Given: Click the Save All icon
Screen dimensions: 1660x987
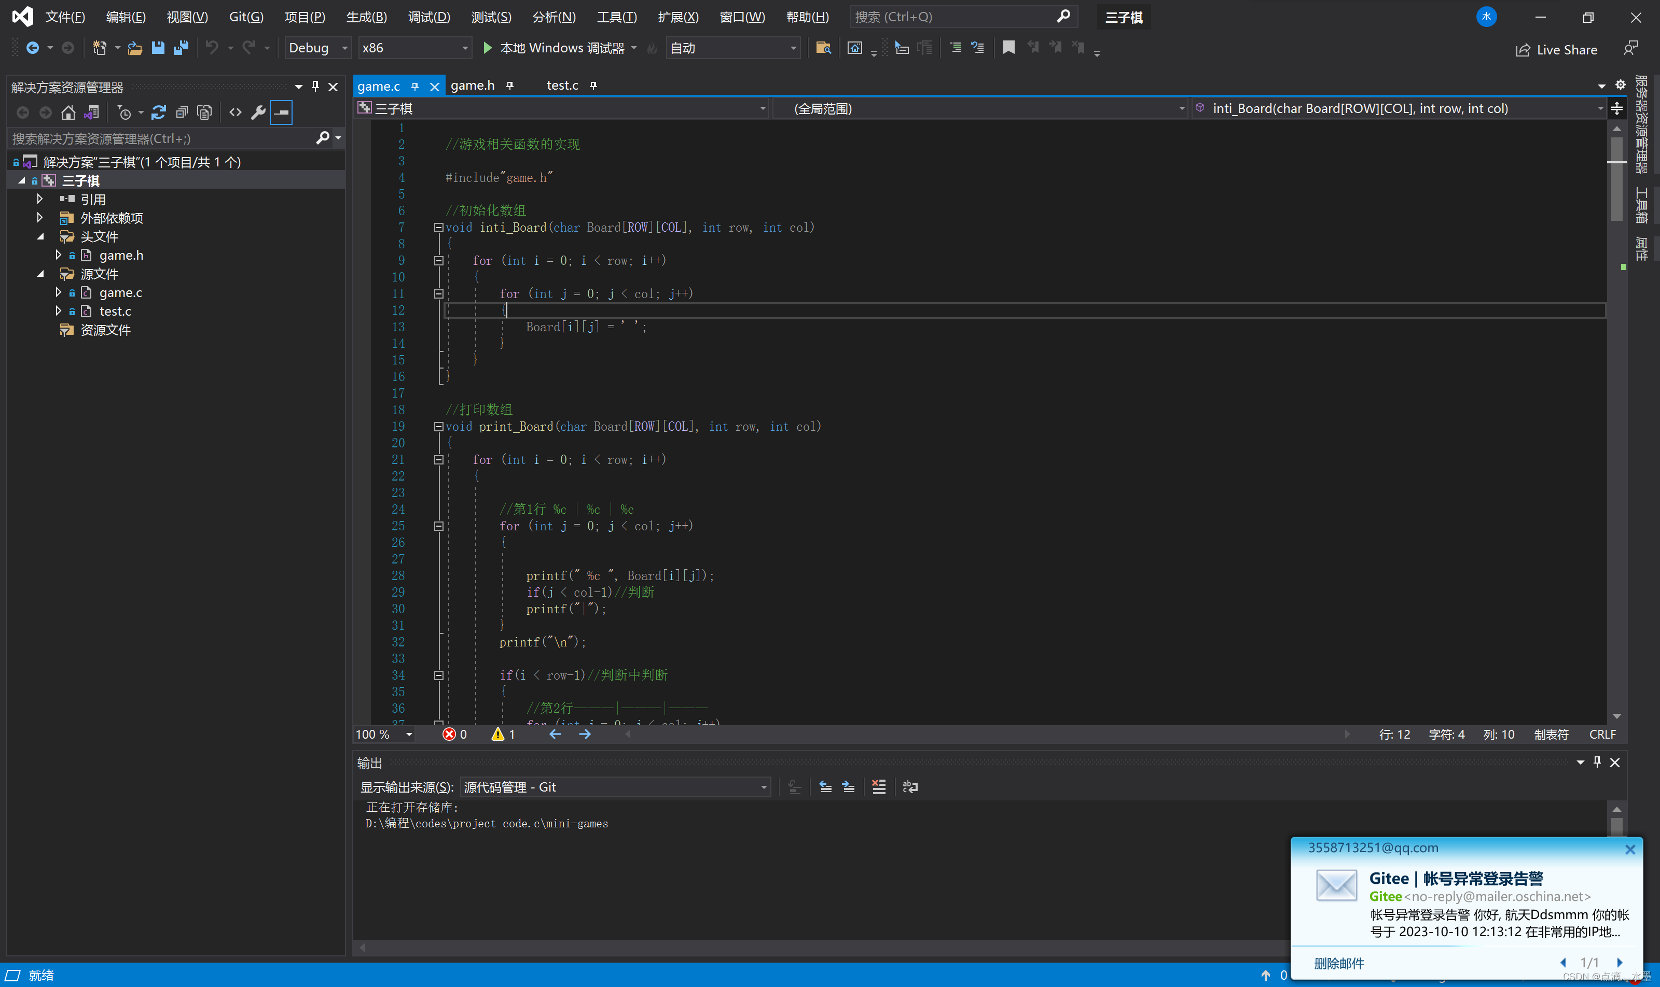Looking at the screenshot, I should [181, 48].
